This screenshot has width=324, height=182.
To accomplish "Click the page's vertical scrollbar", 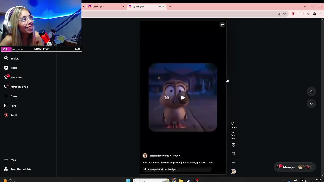I will [x=322, y=97].
